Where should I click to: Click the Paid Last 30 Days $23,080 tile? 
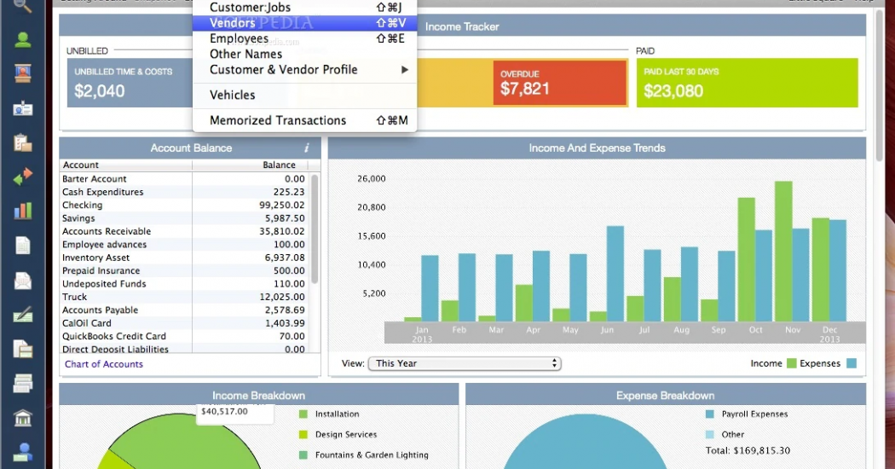point(748,83)
